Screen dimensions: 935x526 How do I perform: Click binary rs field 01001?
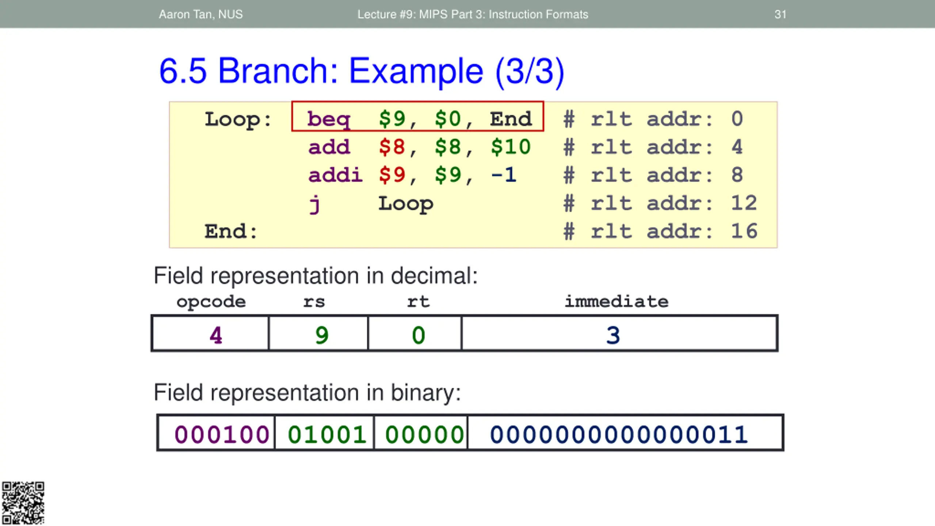pyautogui.click(x=327, y=434)
